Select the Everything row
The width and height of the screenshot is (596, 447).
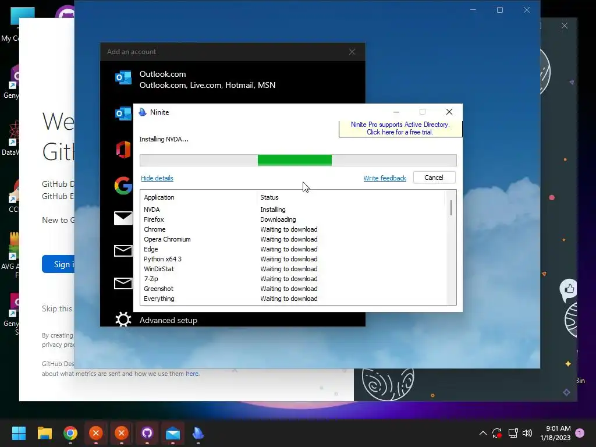(293, 299)
